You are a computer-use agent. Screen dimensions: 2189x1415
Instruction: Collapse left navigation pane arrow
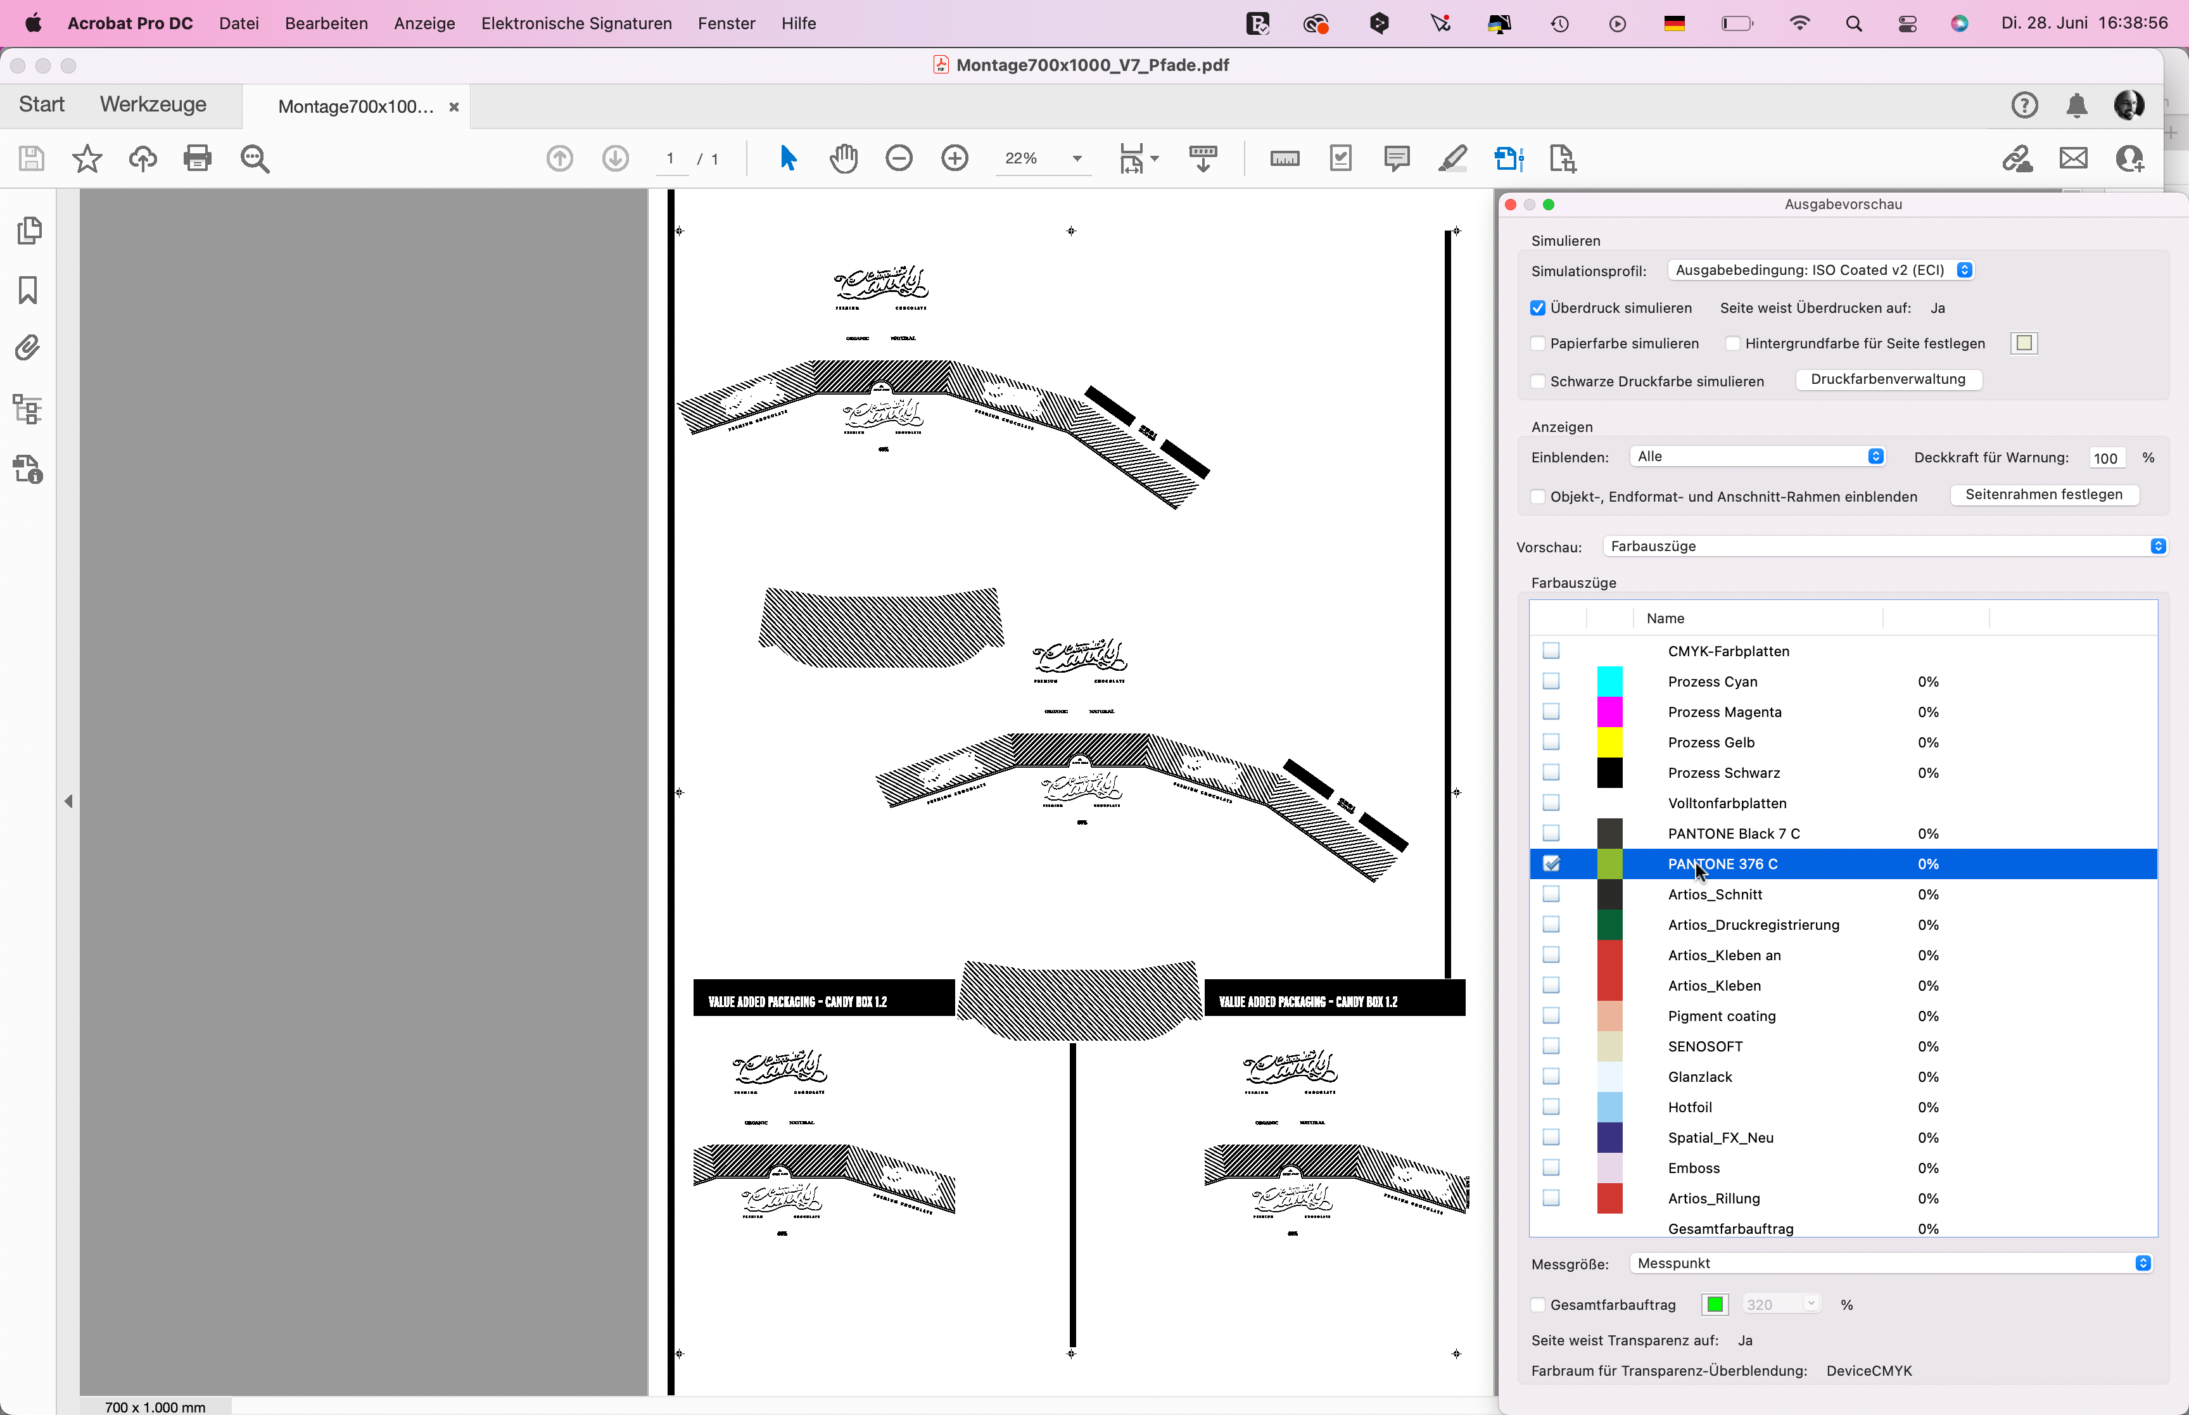[68, 801]
